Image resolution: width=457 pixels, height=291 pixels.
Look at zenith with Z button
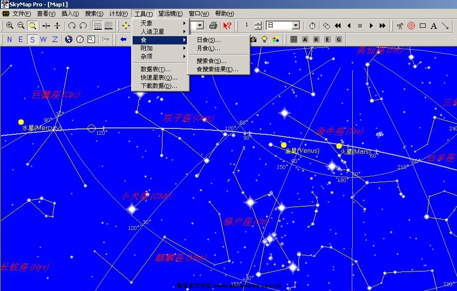pyautogui.click(x=55, y=39)
